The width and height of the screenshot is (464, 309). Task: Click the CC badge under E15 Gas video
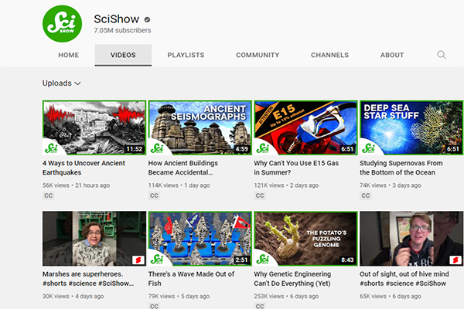[259, 196]
